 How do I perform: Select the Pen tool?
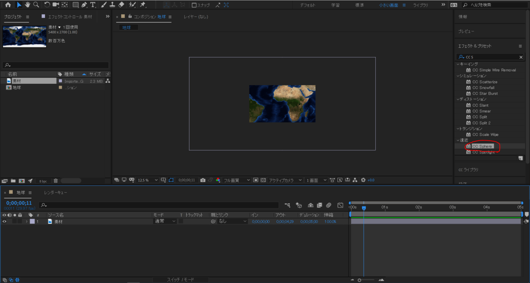[84, 5]
